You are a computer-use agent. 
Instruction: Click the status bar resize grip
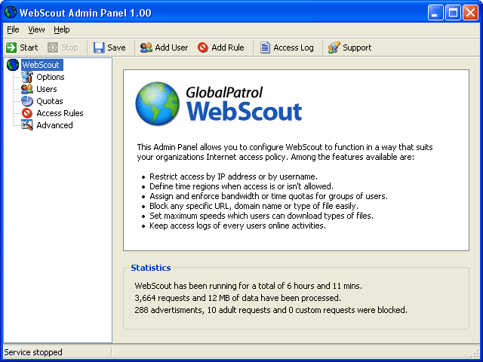coord(475,354)
